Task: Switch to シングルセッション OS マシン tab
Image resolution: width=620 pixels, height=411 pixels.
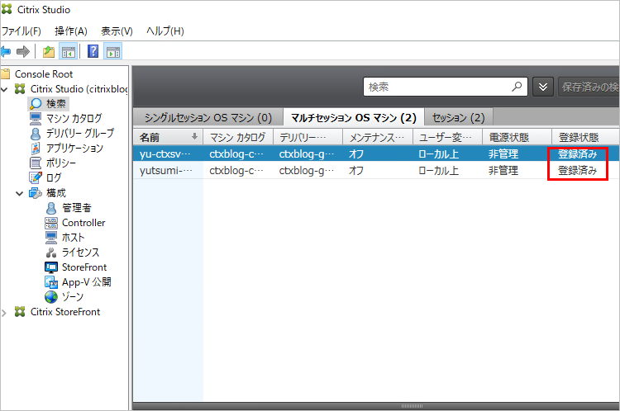Action: point(207,117)
